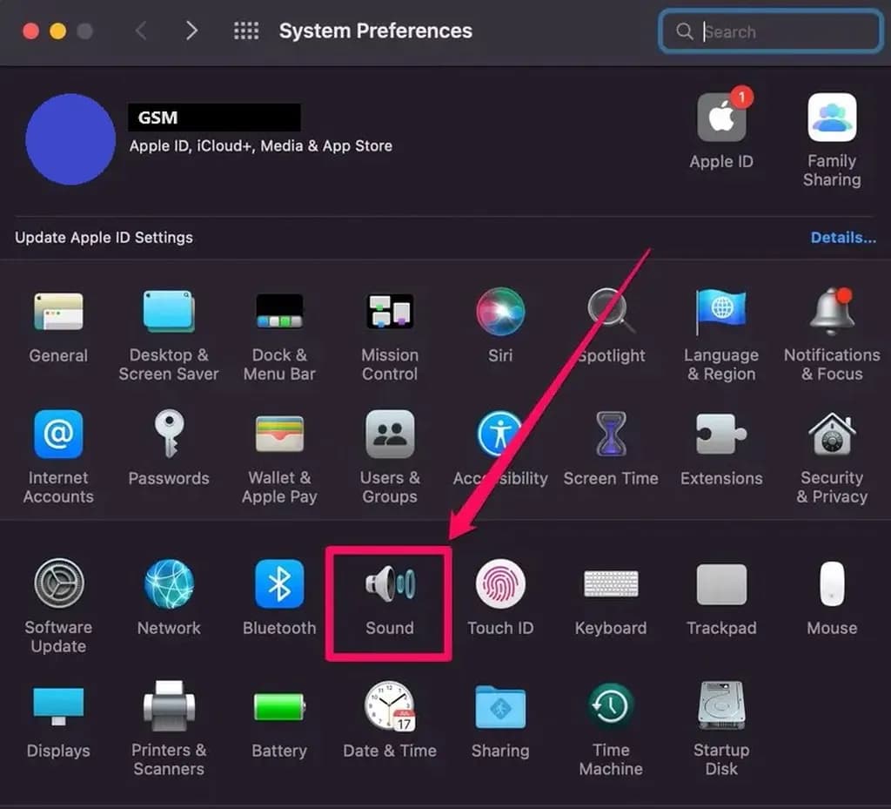Open Screen Time settings
The height and width of the screenshot is (809, 891).
click(611, 435)
